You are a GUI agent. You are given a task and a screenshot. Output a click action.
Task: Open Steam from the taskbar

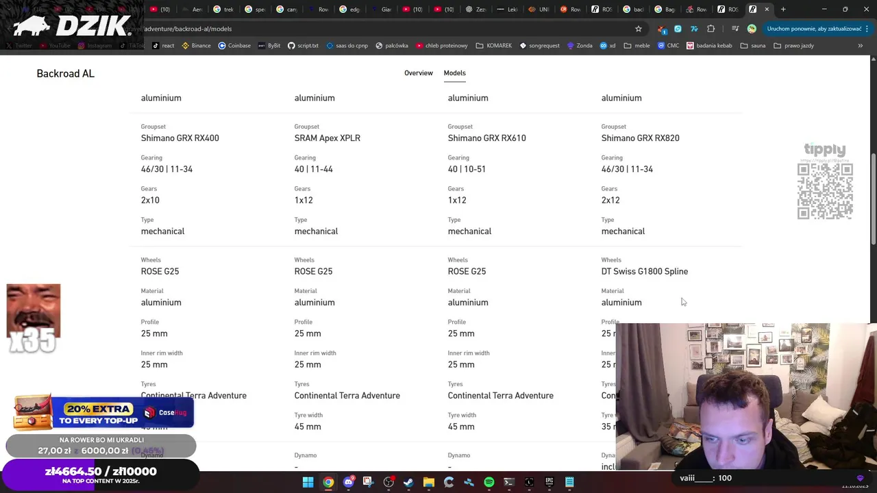coord(408,482)
